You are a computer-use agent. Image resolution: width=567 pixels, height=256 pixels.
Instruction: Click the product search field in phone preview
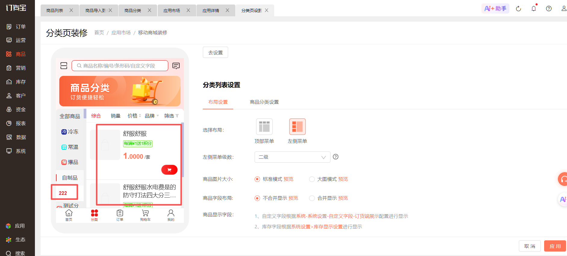120,66
